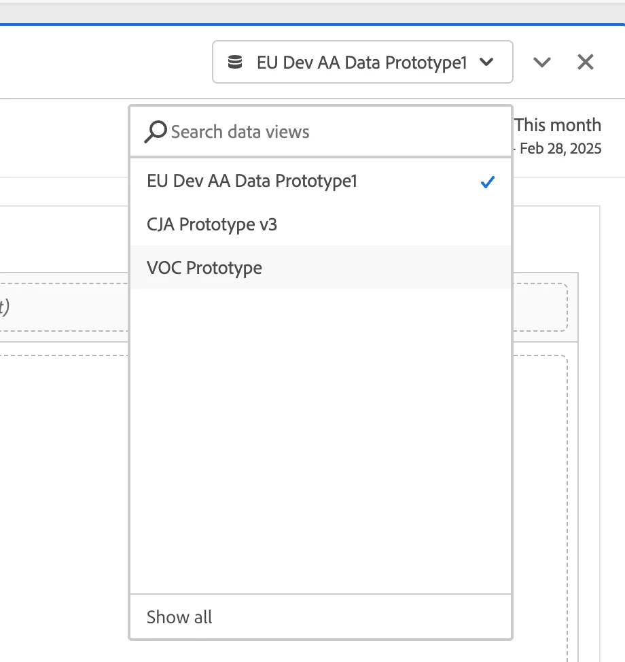Collapse the panel with the chevron beside close
The height and width of the screenshot is (662, 625).
pos(541,63)
